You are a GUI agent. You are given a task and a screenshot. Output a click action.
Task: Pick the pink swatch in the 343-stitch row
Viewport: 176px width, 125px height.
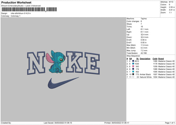(133, 66)
